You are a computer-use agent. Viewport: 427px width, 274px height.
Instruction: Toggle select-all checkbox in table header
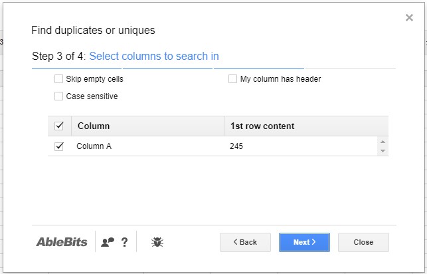(x=59, y=126)
